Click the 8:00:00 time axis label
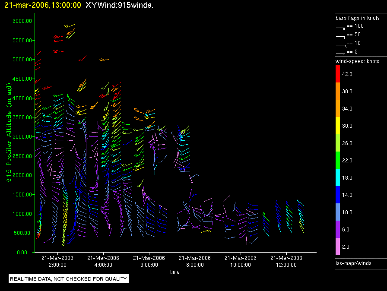Viewport: 387px width, 291px height. pos(195,265)
